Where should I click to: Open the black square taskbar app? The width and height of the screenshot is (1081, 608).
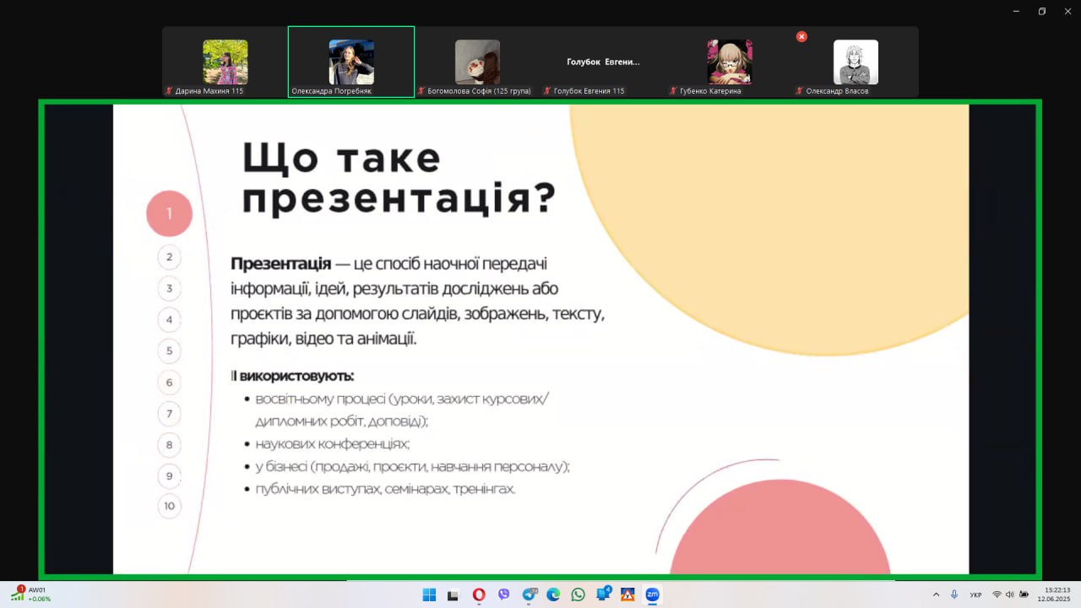click(454, 594)
